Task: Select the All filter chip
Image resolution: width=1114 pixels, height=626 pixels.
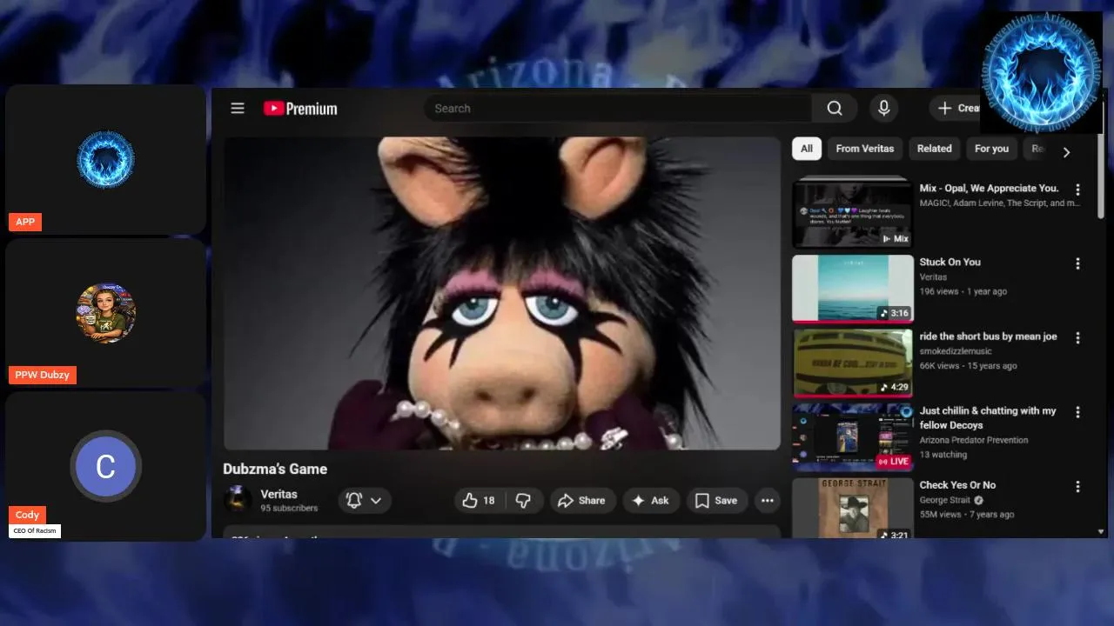Action: point(807,149)
